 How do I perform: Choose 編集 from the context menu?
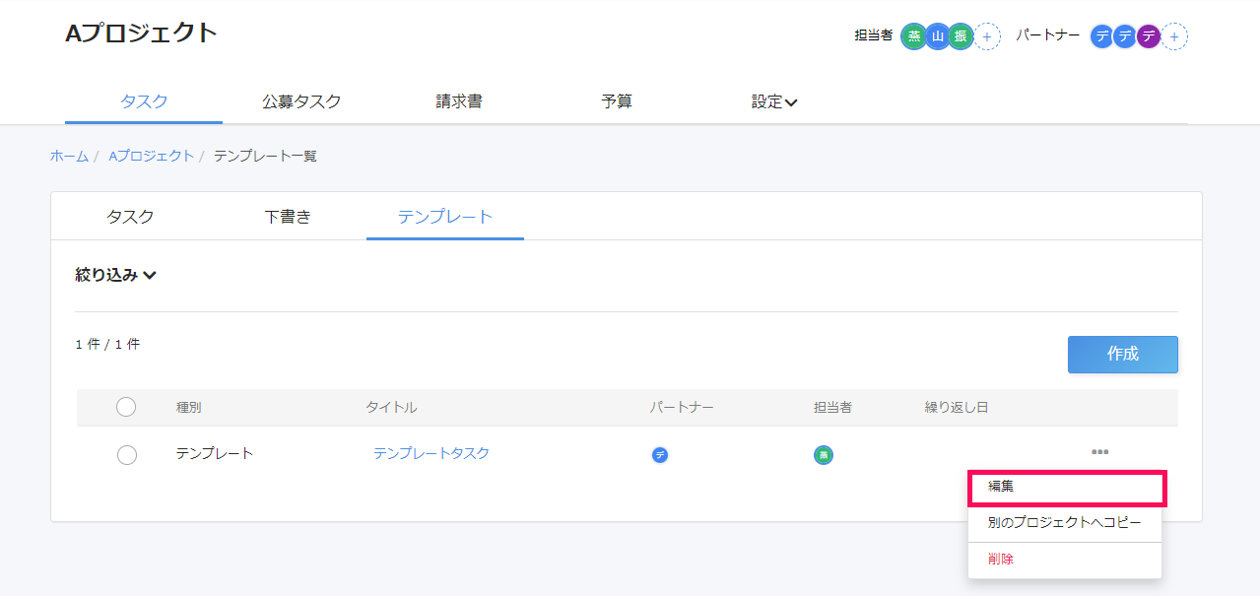point(1067,488)
